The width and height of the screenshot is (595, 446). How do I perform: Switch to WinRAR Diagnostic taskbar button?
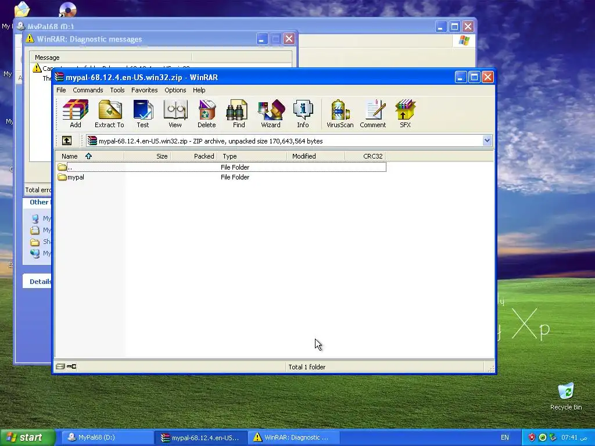294,437
